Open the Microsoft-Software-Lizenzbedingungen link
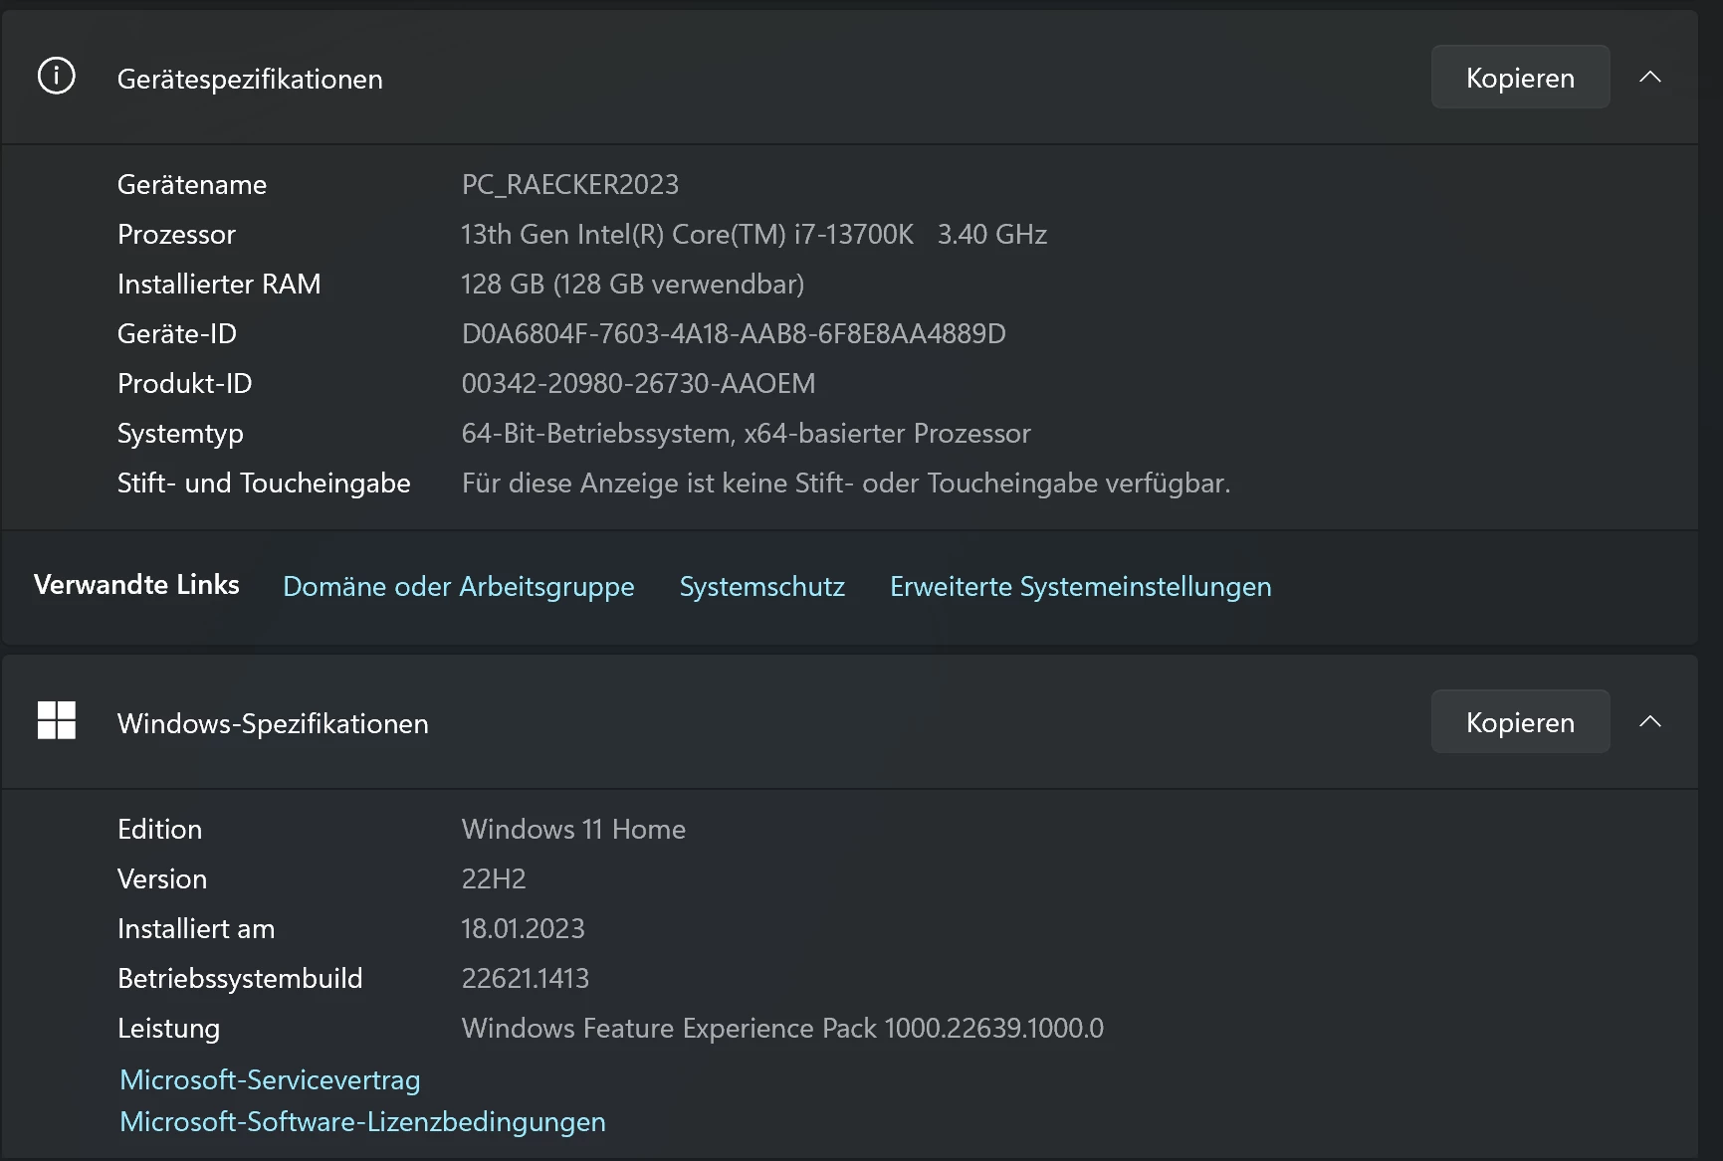 pyautogui.click(x=362, y=1121)
